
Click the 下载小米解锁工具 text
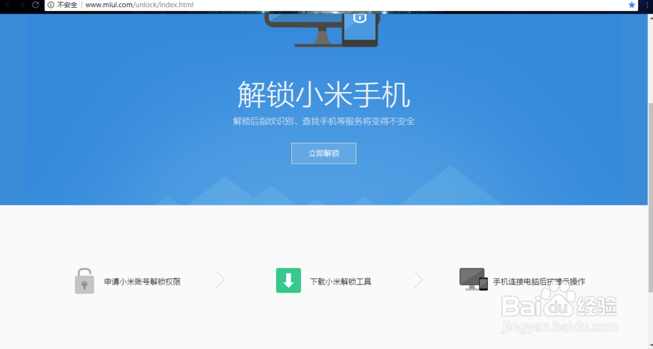[341, 282]
